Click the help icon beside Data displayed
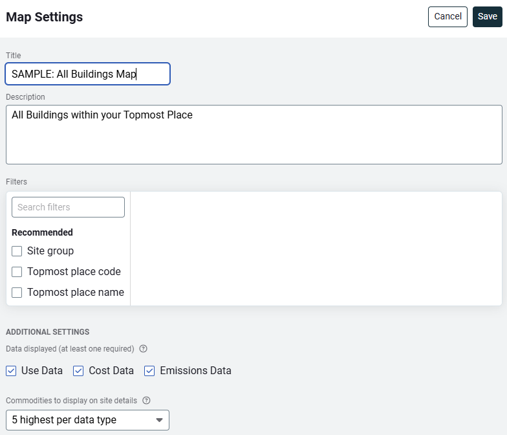Screen dimensions: 507x435 [x=144, y=349]
